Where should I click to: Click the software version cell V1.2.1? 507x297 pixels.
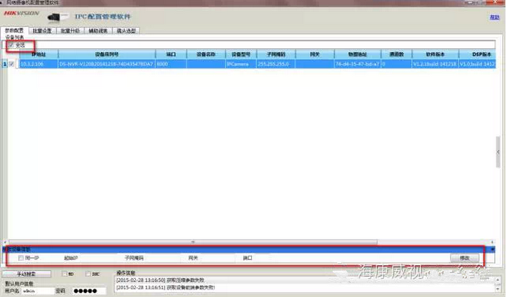point(435,64)
